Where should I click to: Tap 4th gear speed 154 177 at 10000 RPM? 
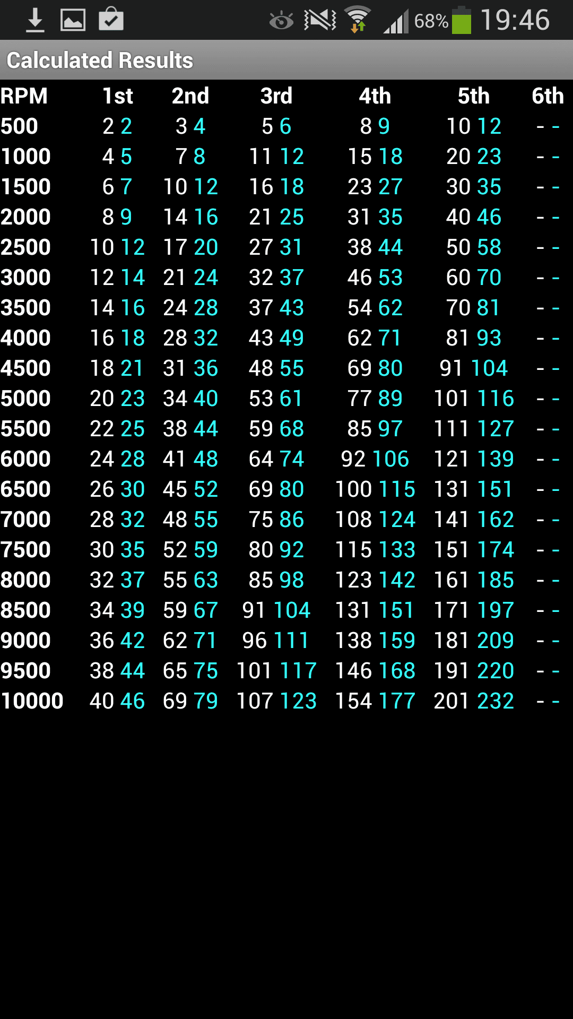375,701
